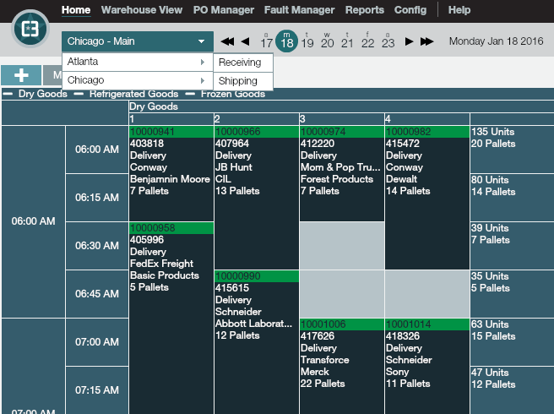The height and width of the screenshot is (414, 554).
Task: Click the Dry Goods group header row
Action: point(341,106)
